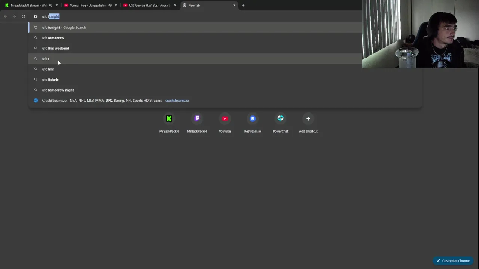Click into the address bar text field

pyautogui.click(x=202, y=16)
